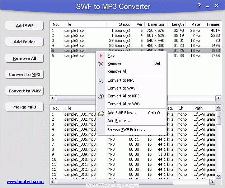Select sample5_009.mp3 in output list

80,154
